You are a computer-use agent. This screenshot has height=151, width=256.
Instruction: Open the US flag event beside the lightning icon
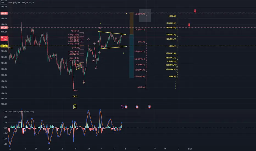pyautogui.click(x=126, y=107)
